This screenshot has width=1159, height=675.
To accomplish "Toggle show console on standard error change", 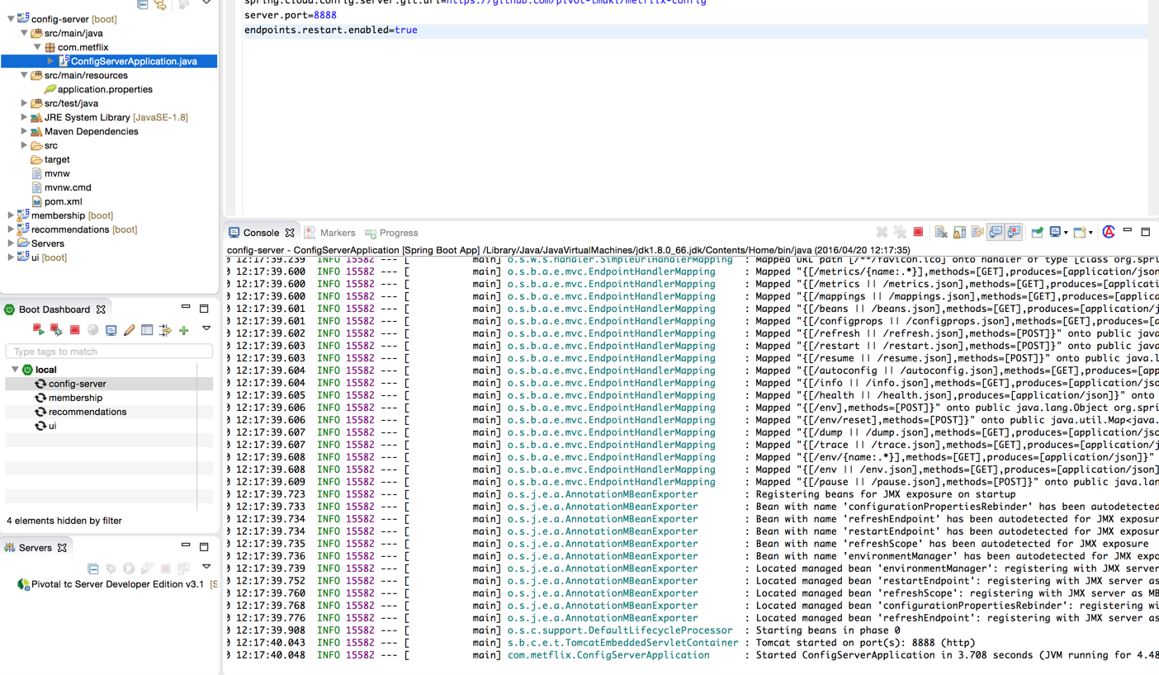I will coord(1014,233).
